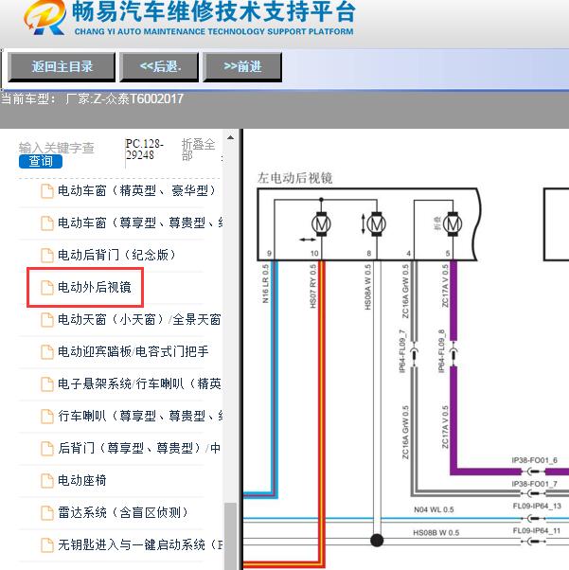Open 无钥匙进入与一键启动系统 entry
The image size is (569, 570).
coord(140,544)
